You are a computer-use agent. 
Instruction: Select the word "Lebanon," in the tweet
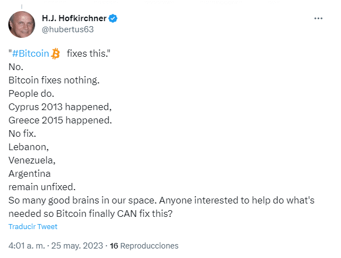[28, 147]
